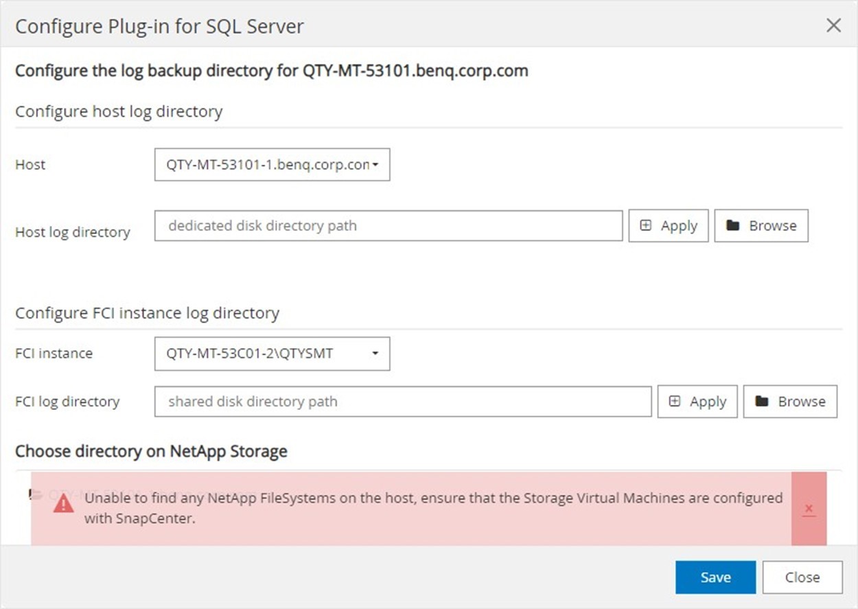This screenshot has height=609, width=858.
Task: Click the Host log directory input field
Action: 389,225
